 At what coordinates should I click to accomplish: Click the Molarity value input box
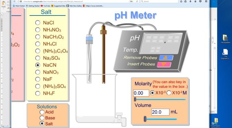tap(141, 93)
